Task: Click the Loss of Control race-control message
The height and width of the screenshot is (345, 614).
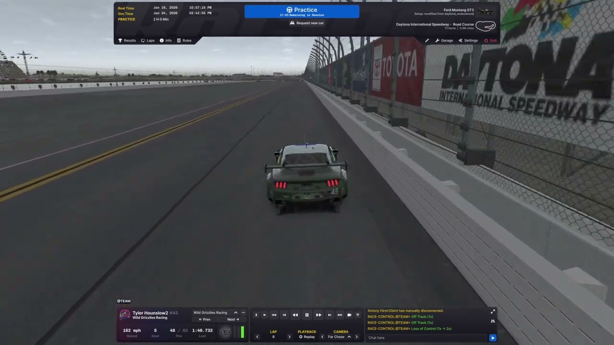Action: [410, 329]
